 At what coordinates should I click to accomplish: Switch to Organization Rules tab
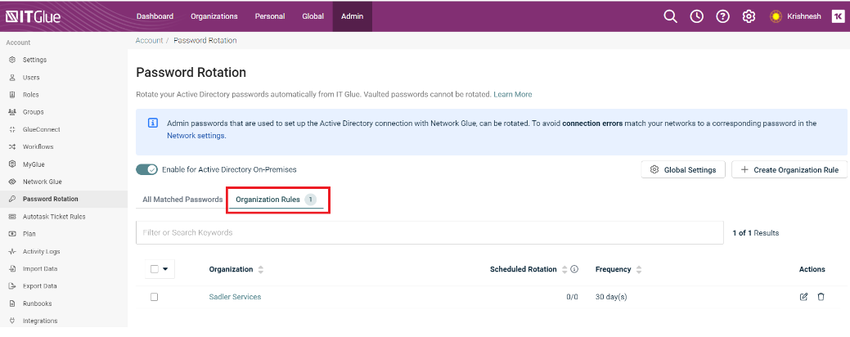tap(276, 200)
